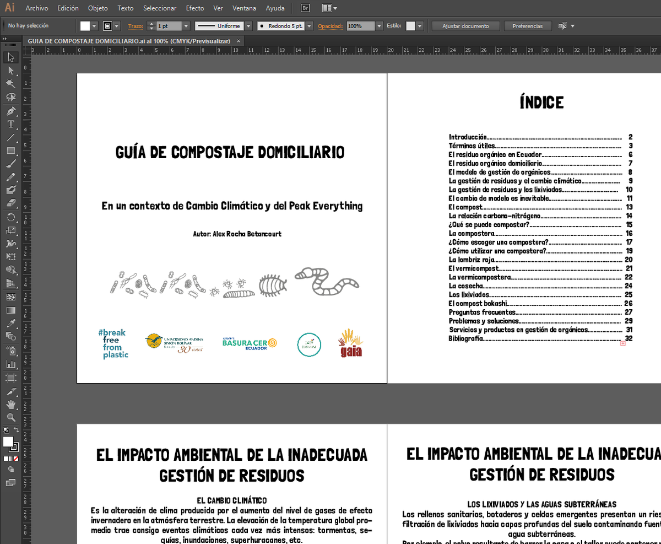Open the Redondo 5 pt. brush dropdown
The height and width of the screenshot is (544, 661).
click(309, 26)
